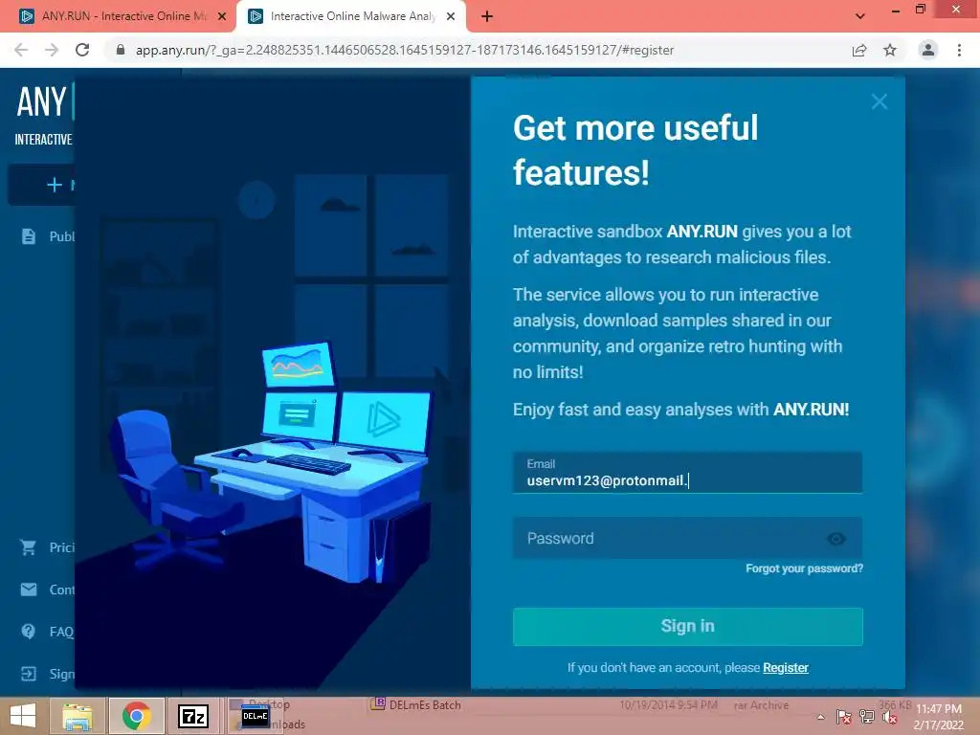The height and width of the screenshot is (735, 980).
Task: Show password using the eye icon
Action: pos(836,538)
